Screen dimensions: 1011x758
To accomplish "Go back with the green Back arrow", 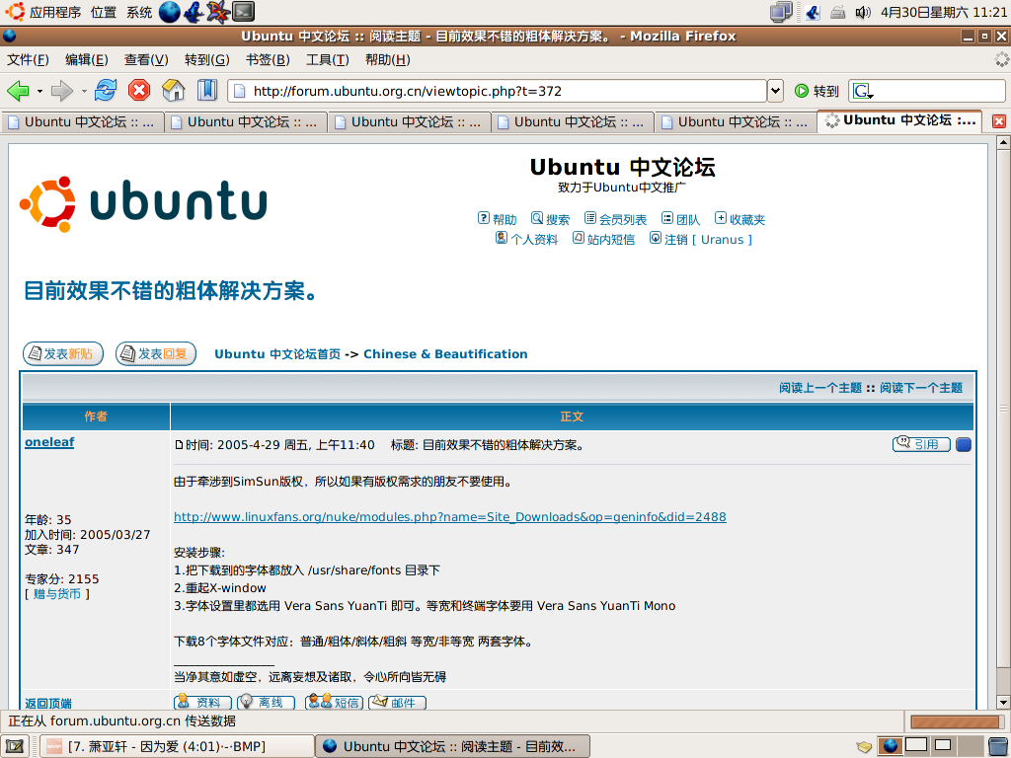I will 18,91.
